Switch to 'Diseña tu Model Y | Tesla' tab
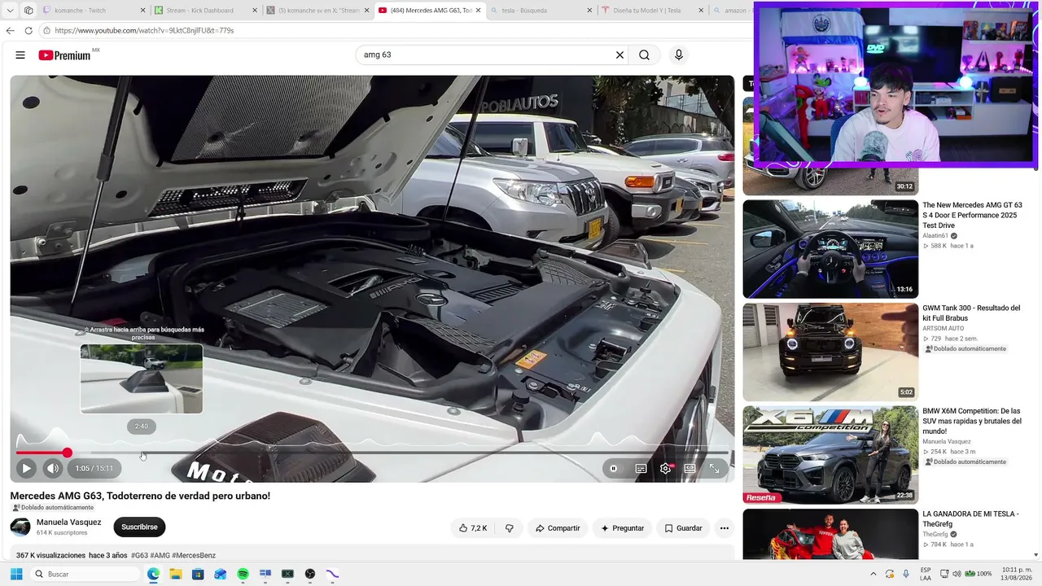This screenshot has height=586, width=1042. point(647,11)
